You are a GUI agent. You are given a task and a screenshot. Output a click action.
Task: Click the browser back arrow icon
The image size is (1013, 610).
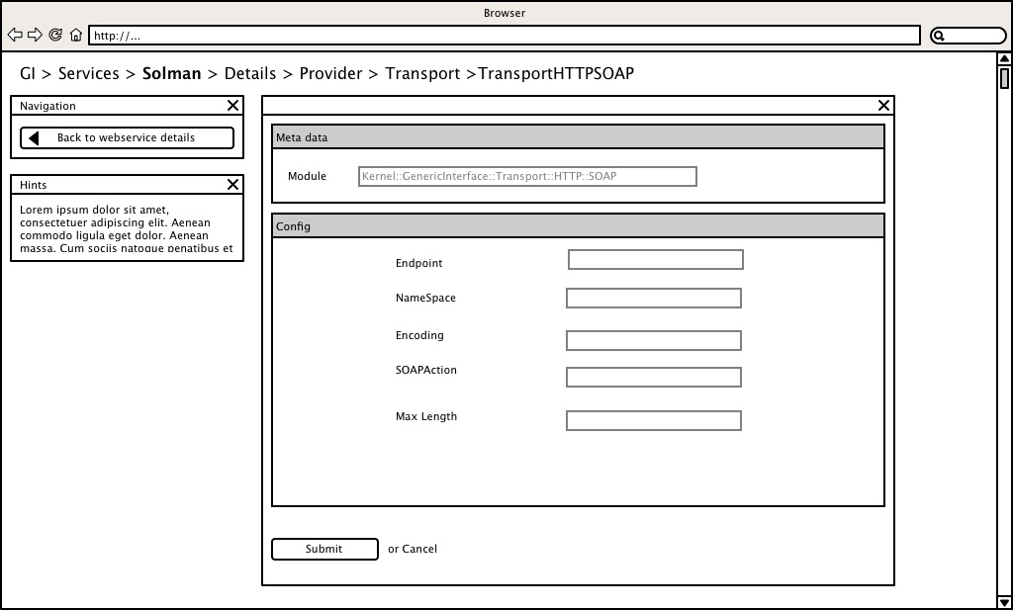tap(15, 36)
